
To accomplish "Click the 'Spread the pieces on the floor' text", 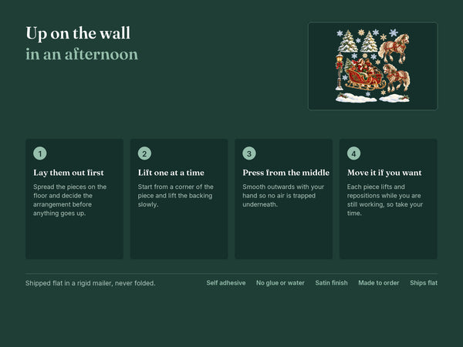I will [70, 200].
